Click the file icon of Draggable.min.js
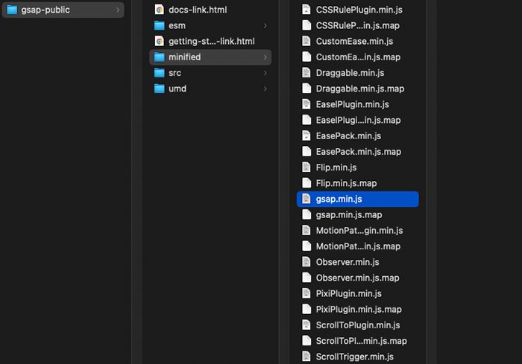The width and height of the screenshot is (522, 364). click(306, 73)
